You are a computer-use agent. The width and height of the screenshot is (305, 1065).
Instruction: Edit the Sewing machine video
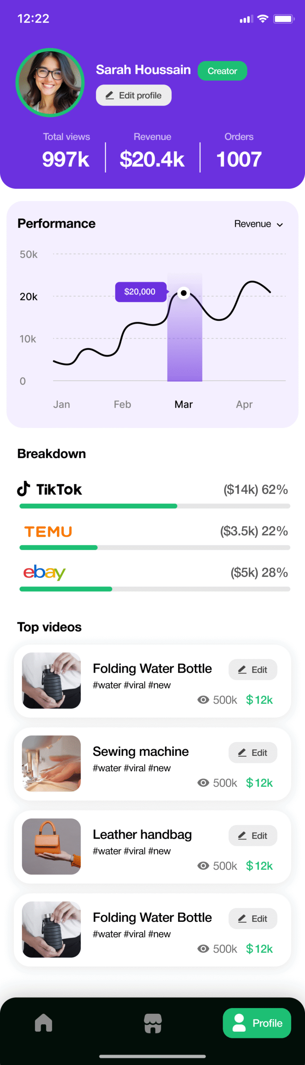[253, 753]
